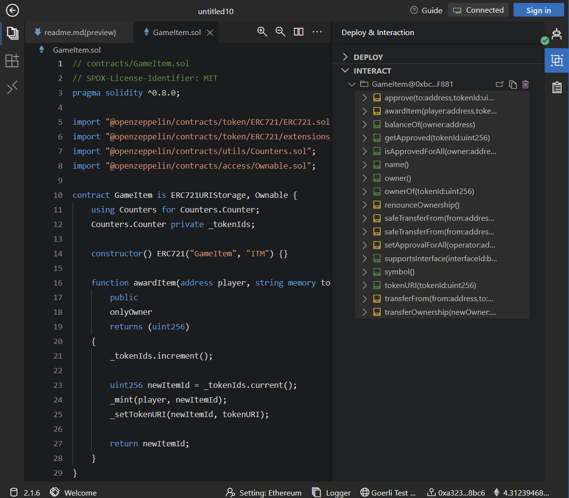Viewport: 569px width, 498px height.
Task: Close the GameItem.sol tab
Action: tap(210, 33)
